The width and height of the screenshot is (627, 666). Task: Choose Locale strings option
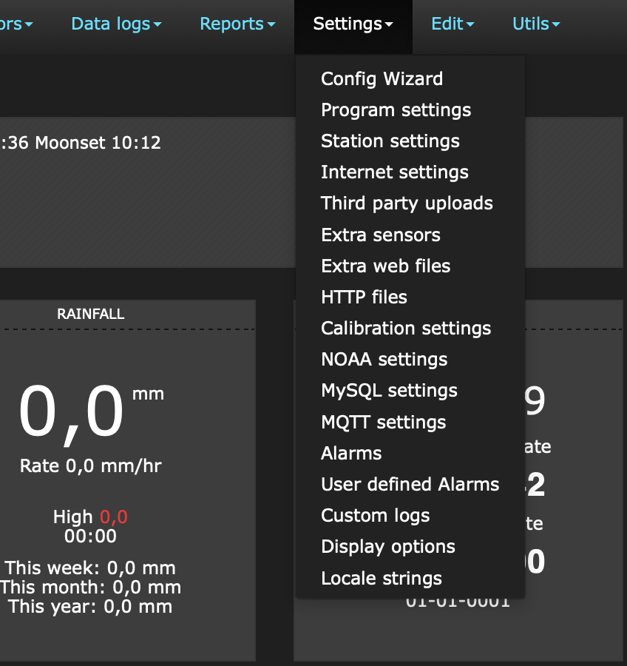coord(382,578)
